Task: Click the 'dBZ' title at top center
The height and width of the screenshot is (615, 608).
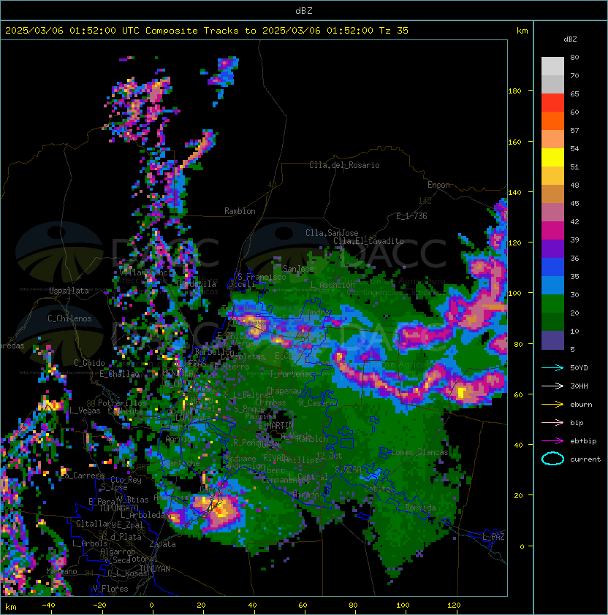Action: tap(304, 11)
